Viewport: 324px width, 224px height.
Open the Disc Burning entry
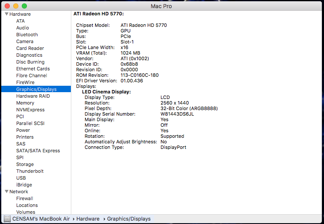coord(30,62)
